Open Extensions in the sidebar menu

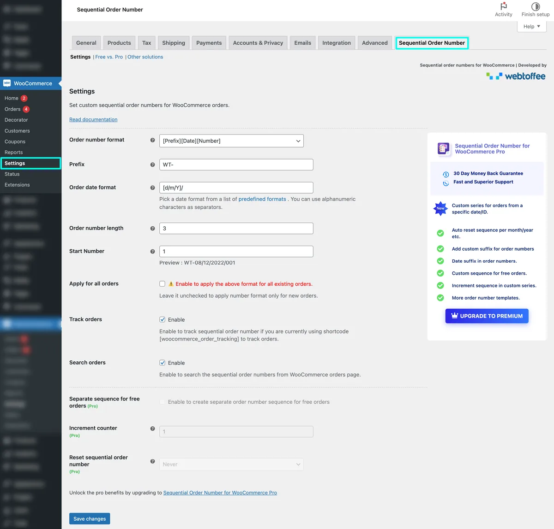pyautogui.click(x=17, y=185)
